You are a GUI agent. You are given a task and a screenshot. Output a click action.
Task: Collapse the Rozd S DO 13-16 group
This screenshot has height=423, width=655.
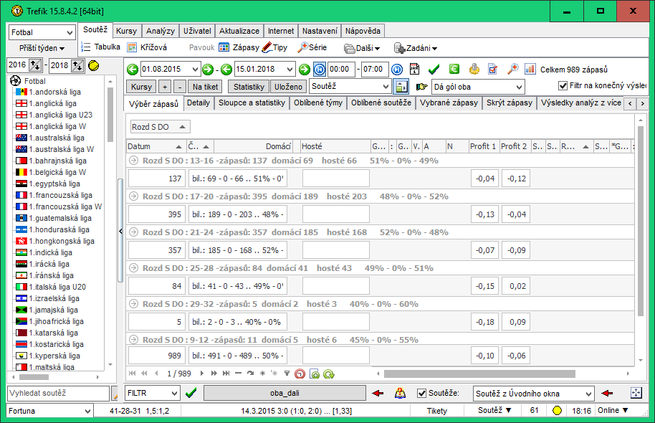coord(133,161)
